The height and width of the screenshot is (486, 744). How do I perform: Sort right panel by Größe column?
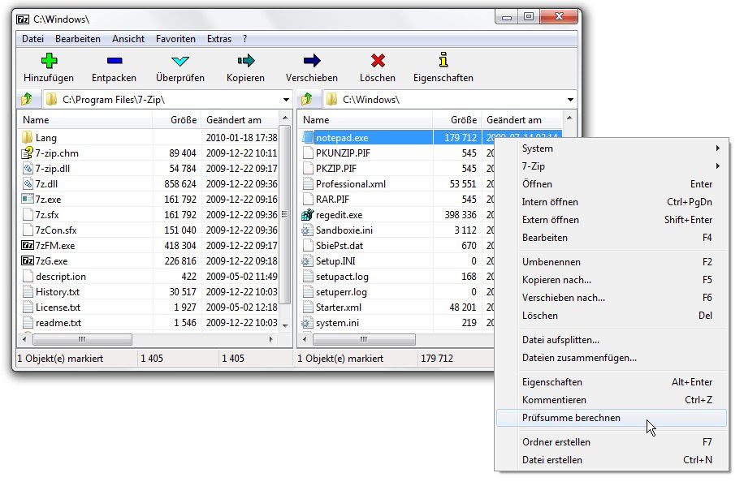(457, 120)
